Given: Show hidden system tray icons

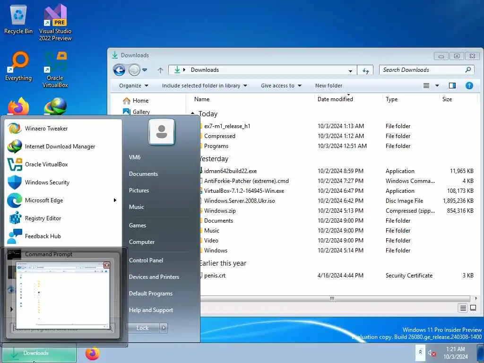Looking at the screenshot, I should (420, 352).
